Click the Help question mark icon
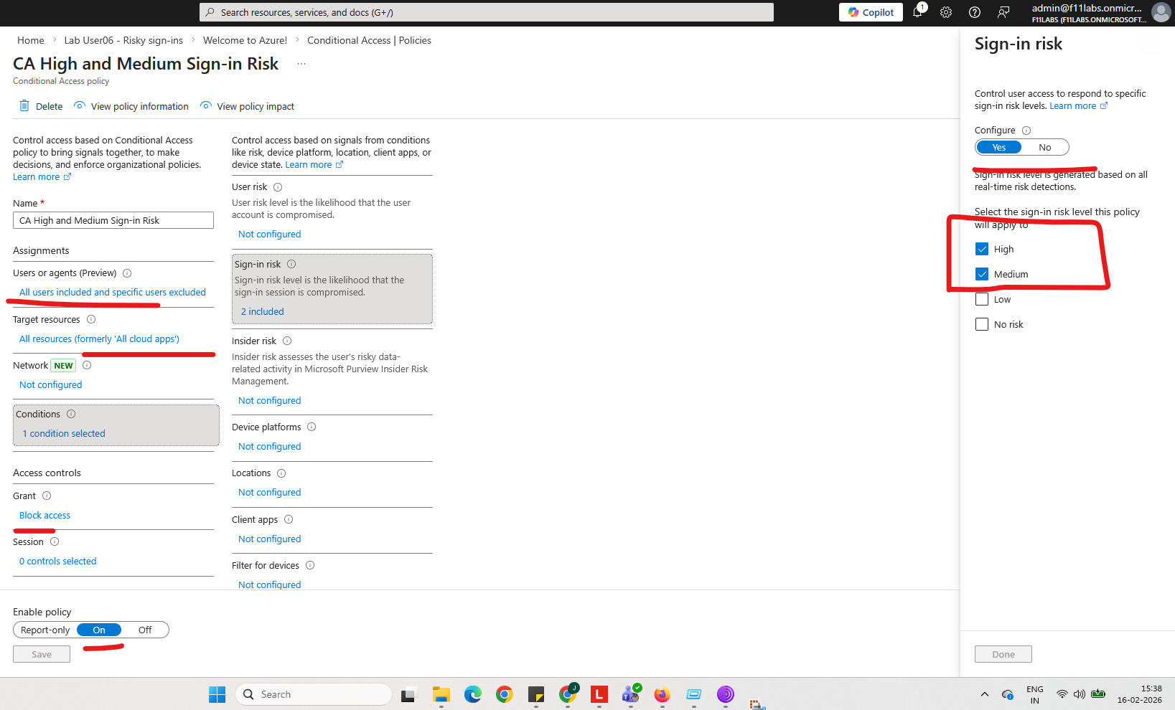This screenshot has width=1175, height=710. pos(975,12)
